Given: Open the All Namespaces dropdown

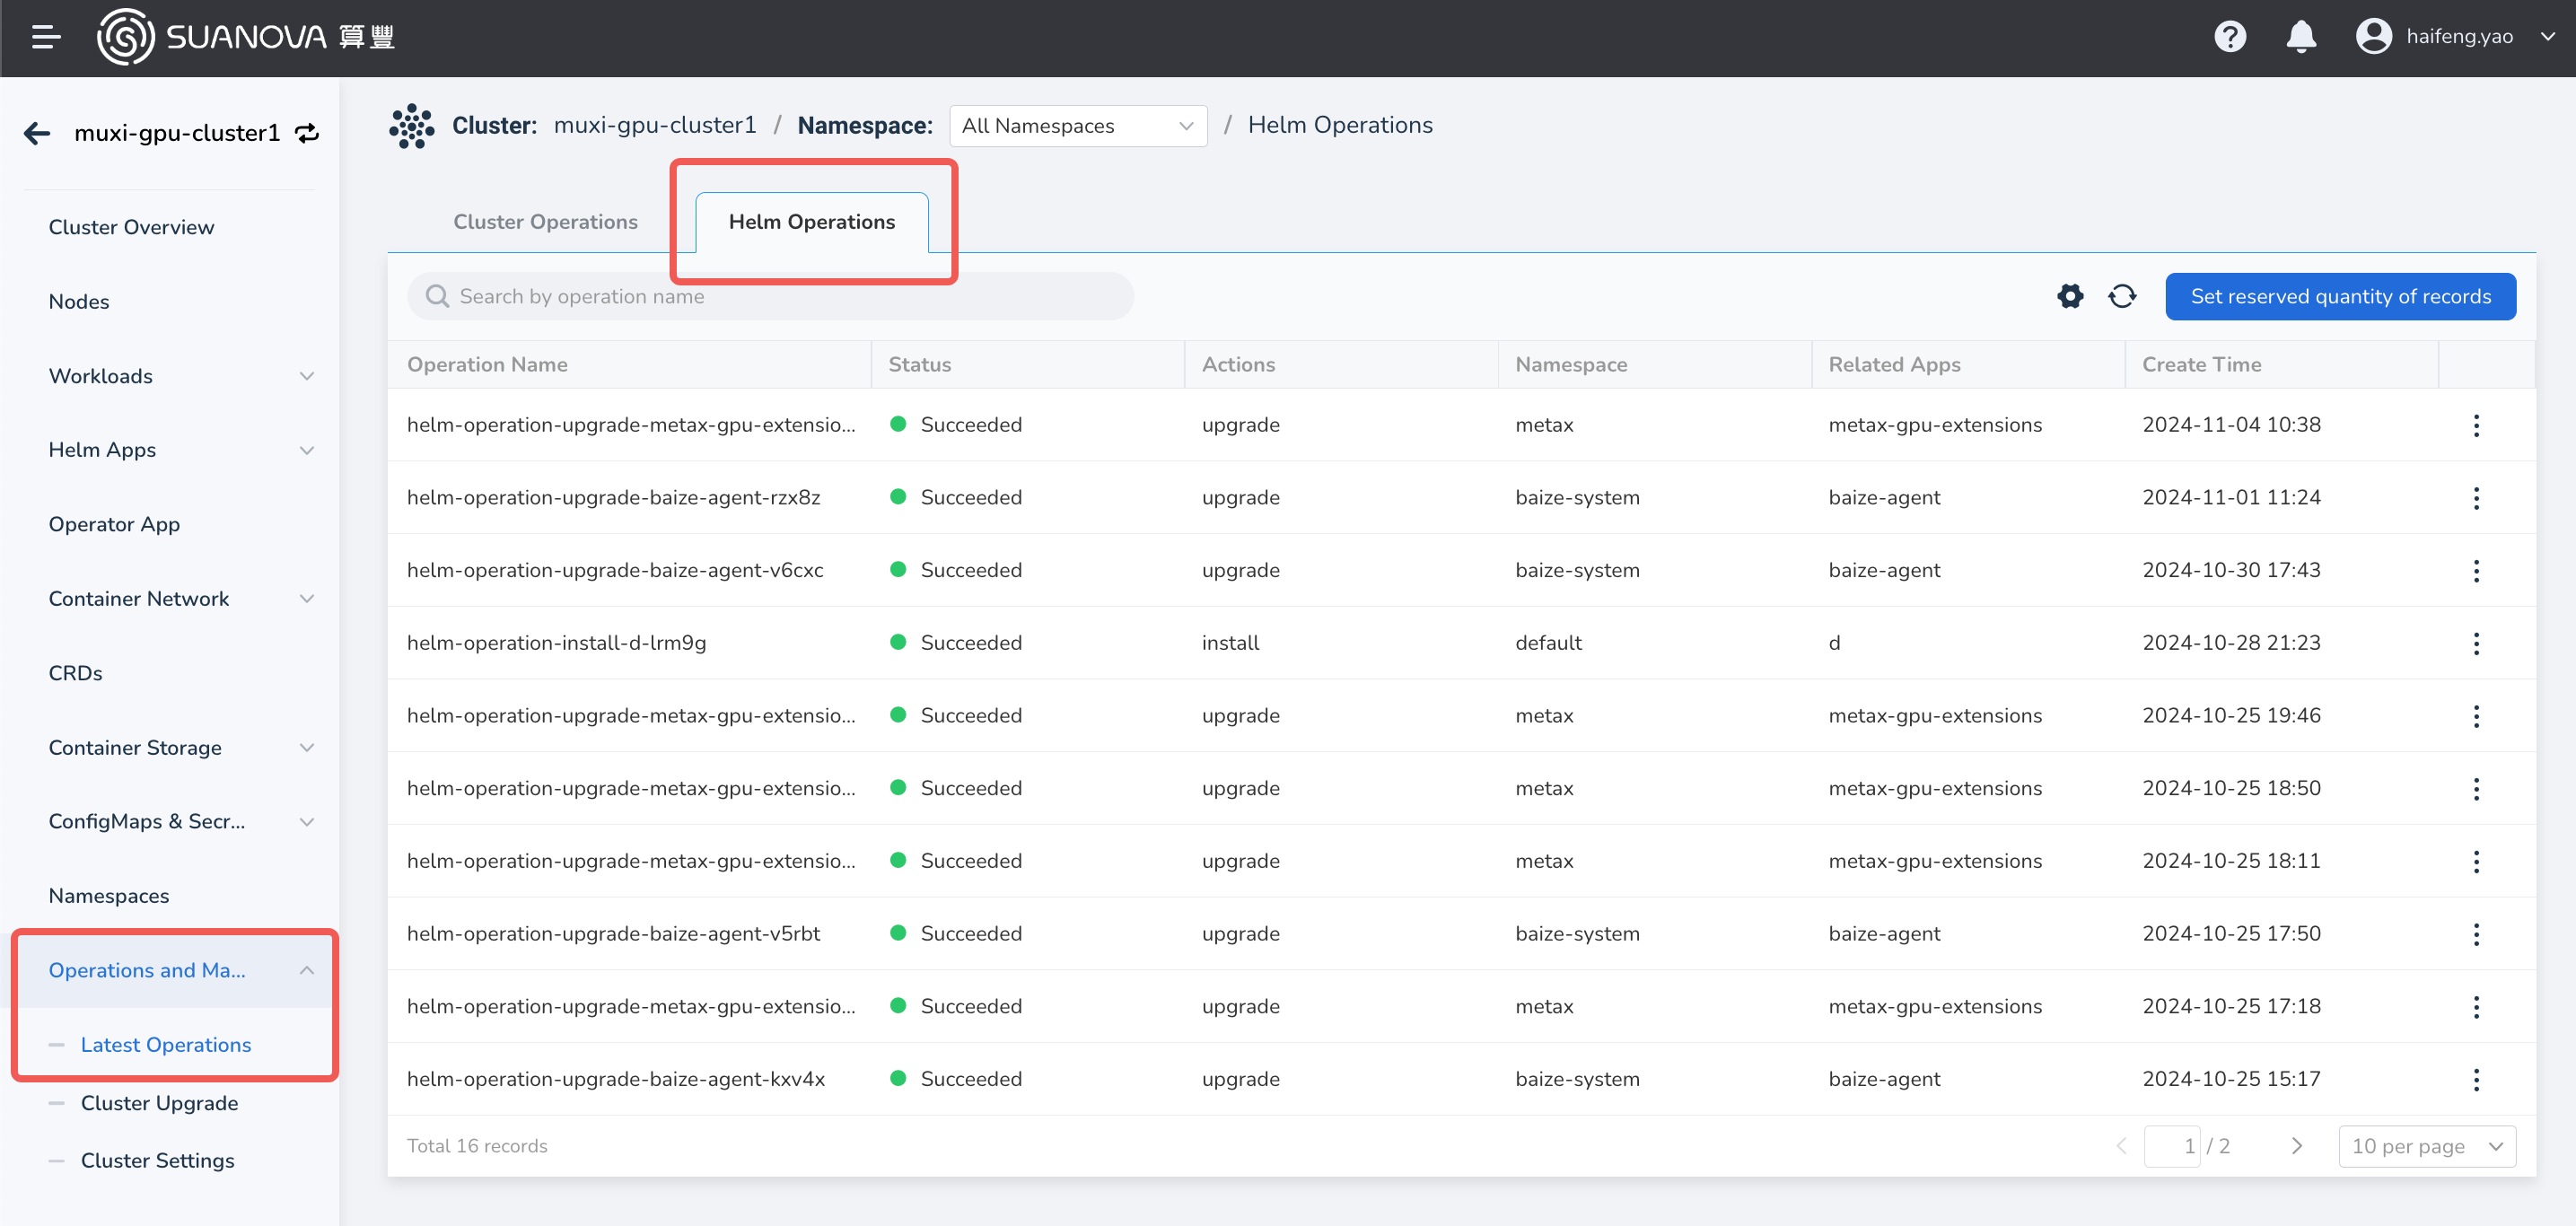Looking at the screenshot, I should 1078,126.
